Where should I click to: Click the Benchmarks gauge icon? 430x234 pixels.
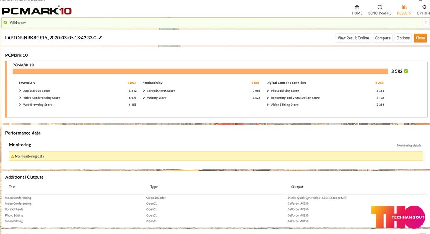coord(380,7)
